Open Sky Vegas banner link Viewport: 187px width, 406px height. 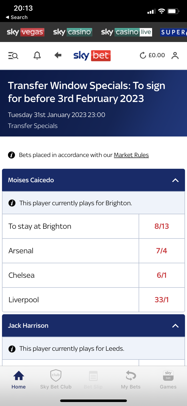25,32
